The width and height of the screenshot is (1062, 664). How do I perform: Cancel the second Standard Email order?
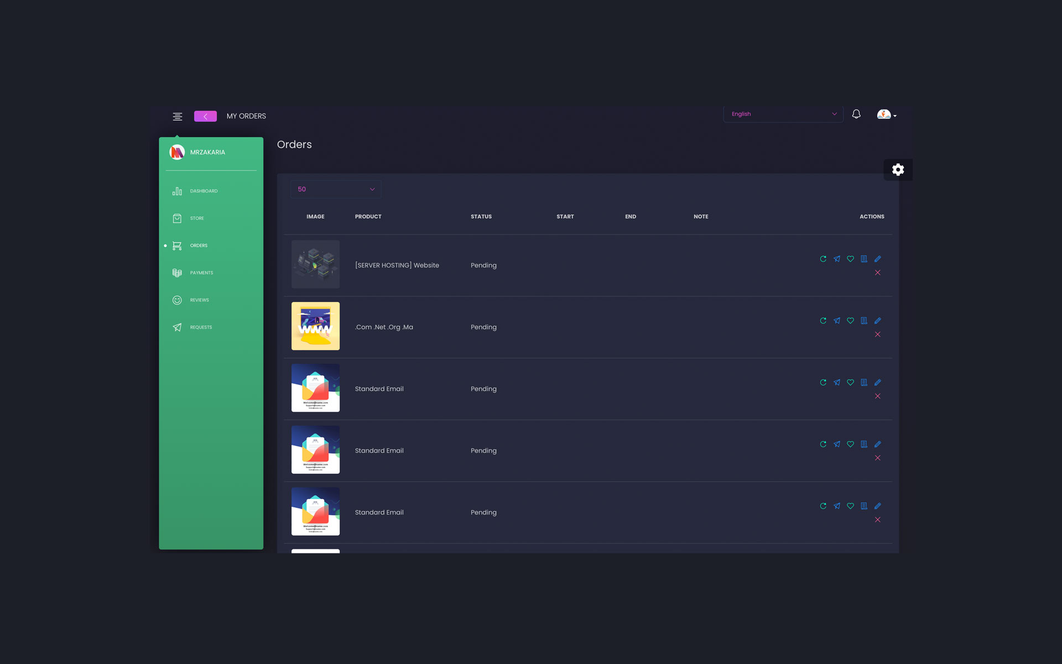[878, 458]
